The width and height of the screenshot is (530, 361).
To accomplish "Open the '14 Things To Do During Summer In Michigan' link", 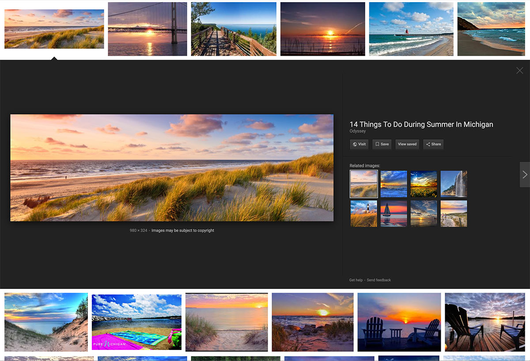I will point(421,124).
